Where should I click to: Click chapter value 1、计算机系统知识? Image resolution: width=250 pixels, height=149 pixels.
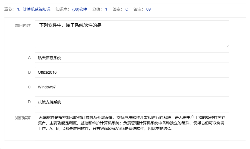coord(34,9)
